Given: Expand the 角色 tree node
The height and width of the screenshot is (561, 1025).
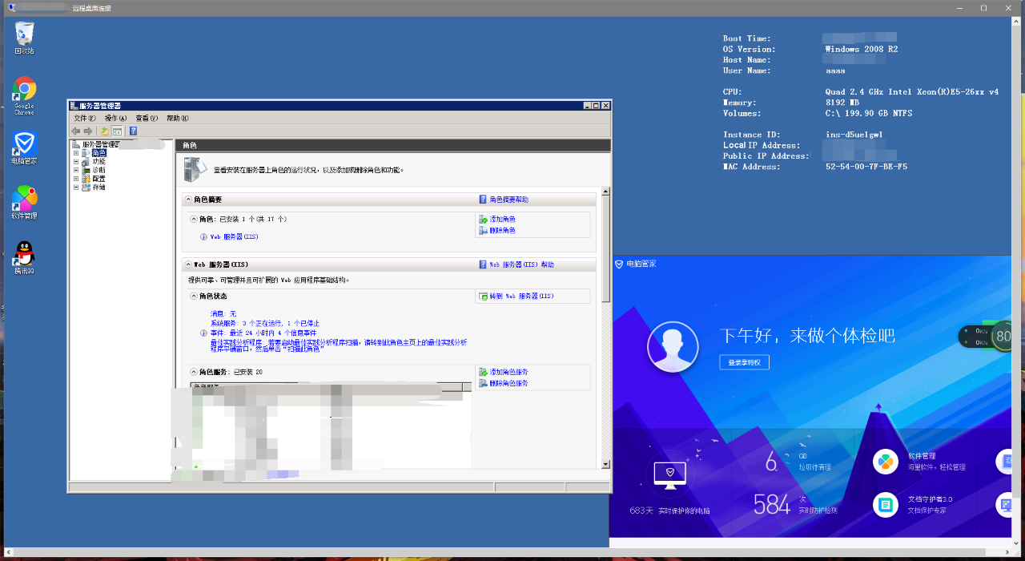Looking at the screenshot, I should [x=76, y=153].
